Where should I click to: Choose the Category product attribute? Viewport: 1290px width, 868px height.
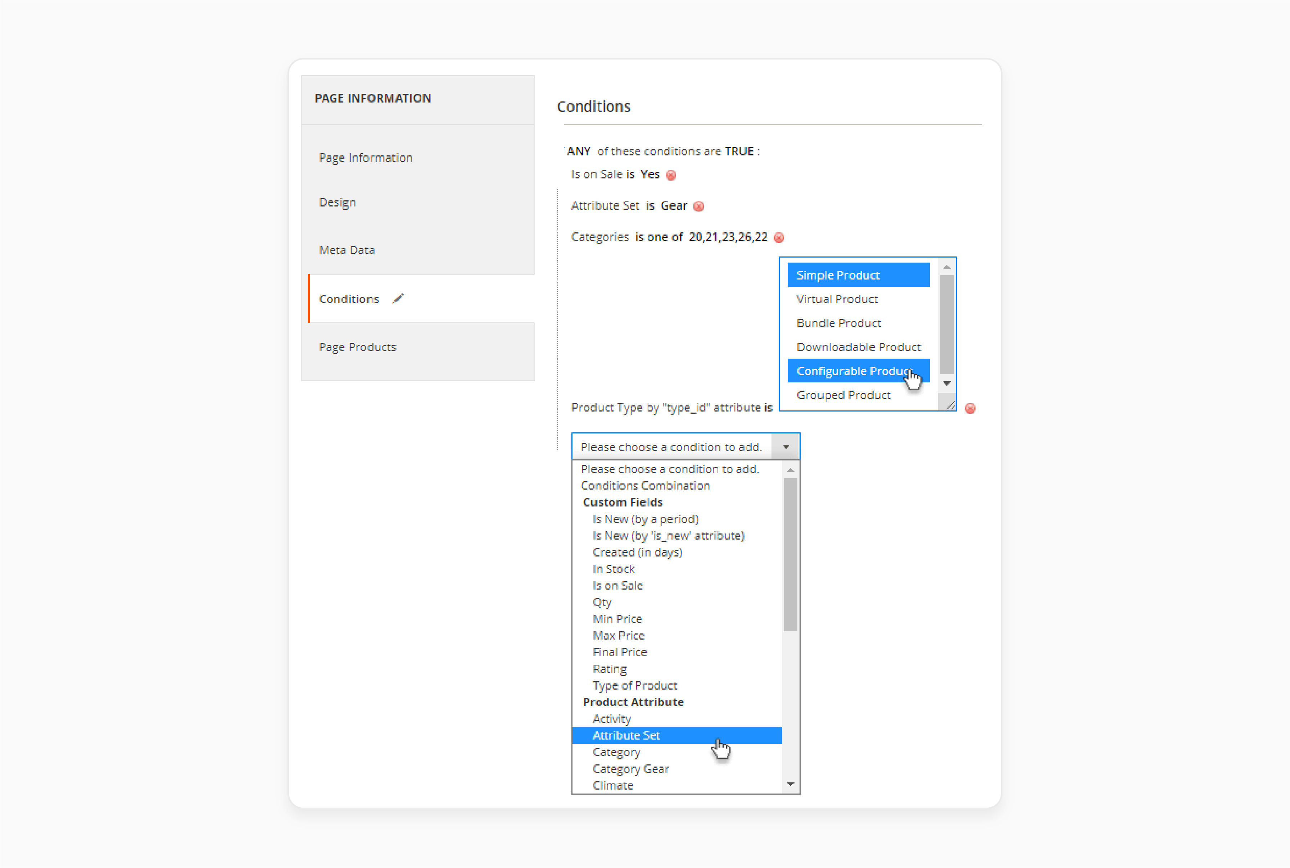[x=676, y=752]
